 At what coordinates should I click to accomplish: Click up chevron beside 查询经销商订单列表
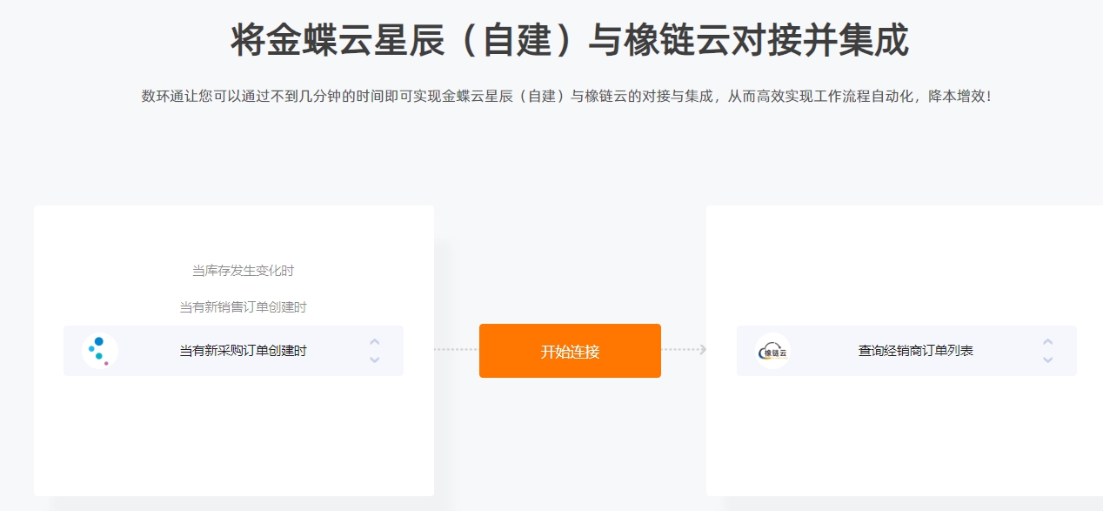click(1048, 342)
